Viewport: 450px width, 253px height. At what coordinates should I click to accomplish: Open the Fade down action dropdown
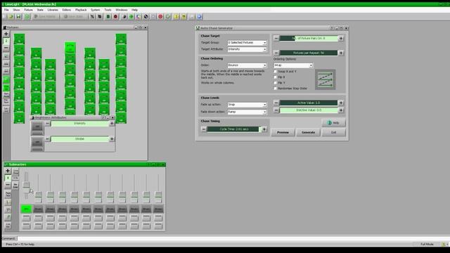click(x=247, y=112)
